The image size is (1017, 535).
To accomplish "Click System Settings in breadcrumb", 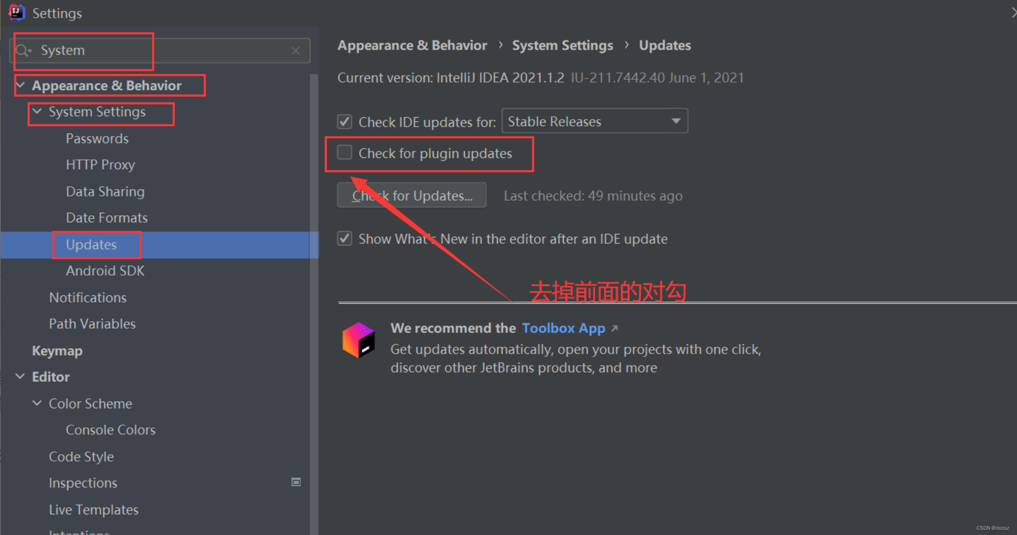I will pyautogui.click(x=562, y=45).
